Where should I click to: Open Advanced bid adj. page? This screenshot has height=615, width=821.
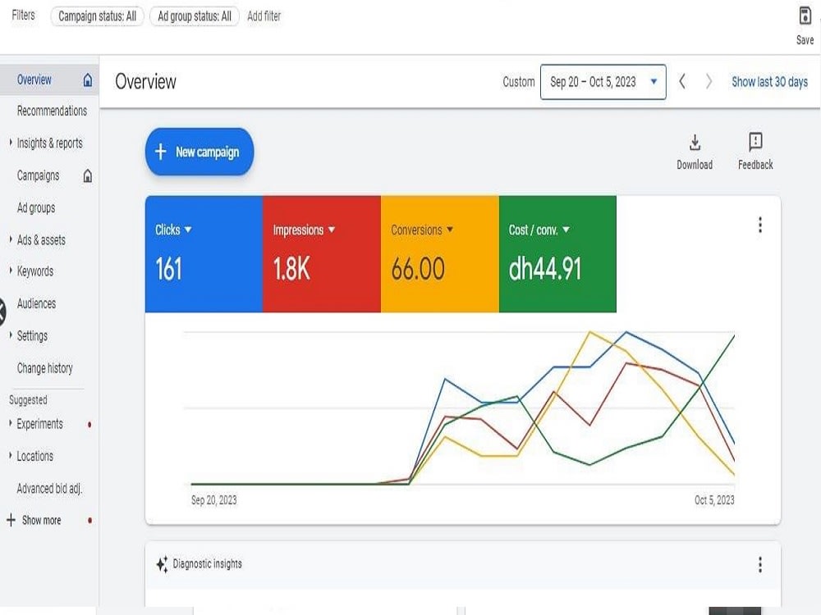(x=49, y=489)
